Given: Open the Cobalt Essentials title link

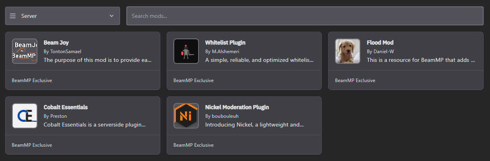Looking at the screenshot, I should [x=65, y=107].
